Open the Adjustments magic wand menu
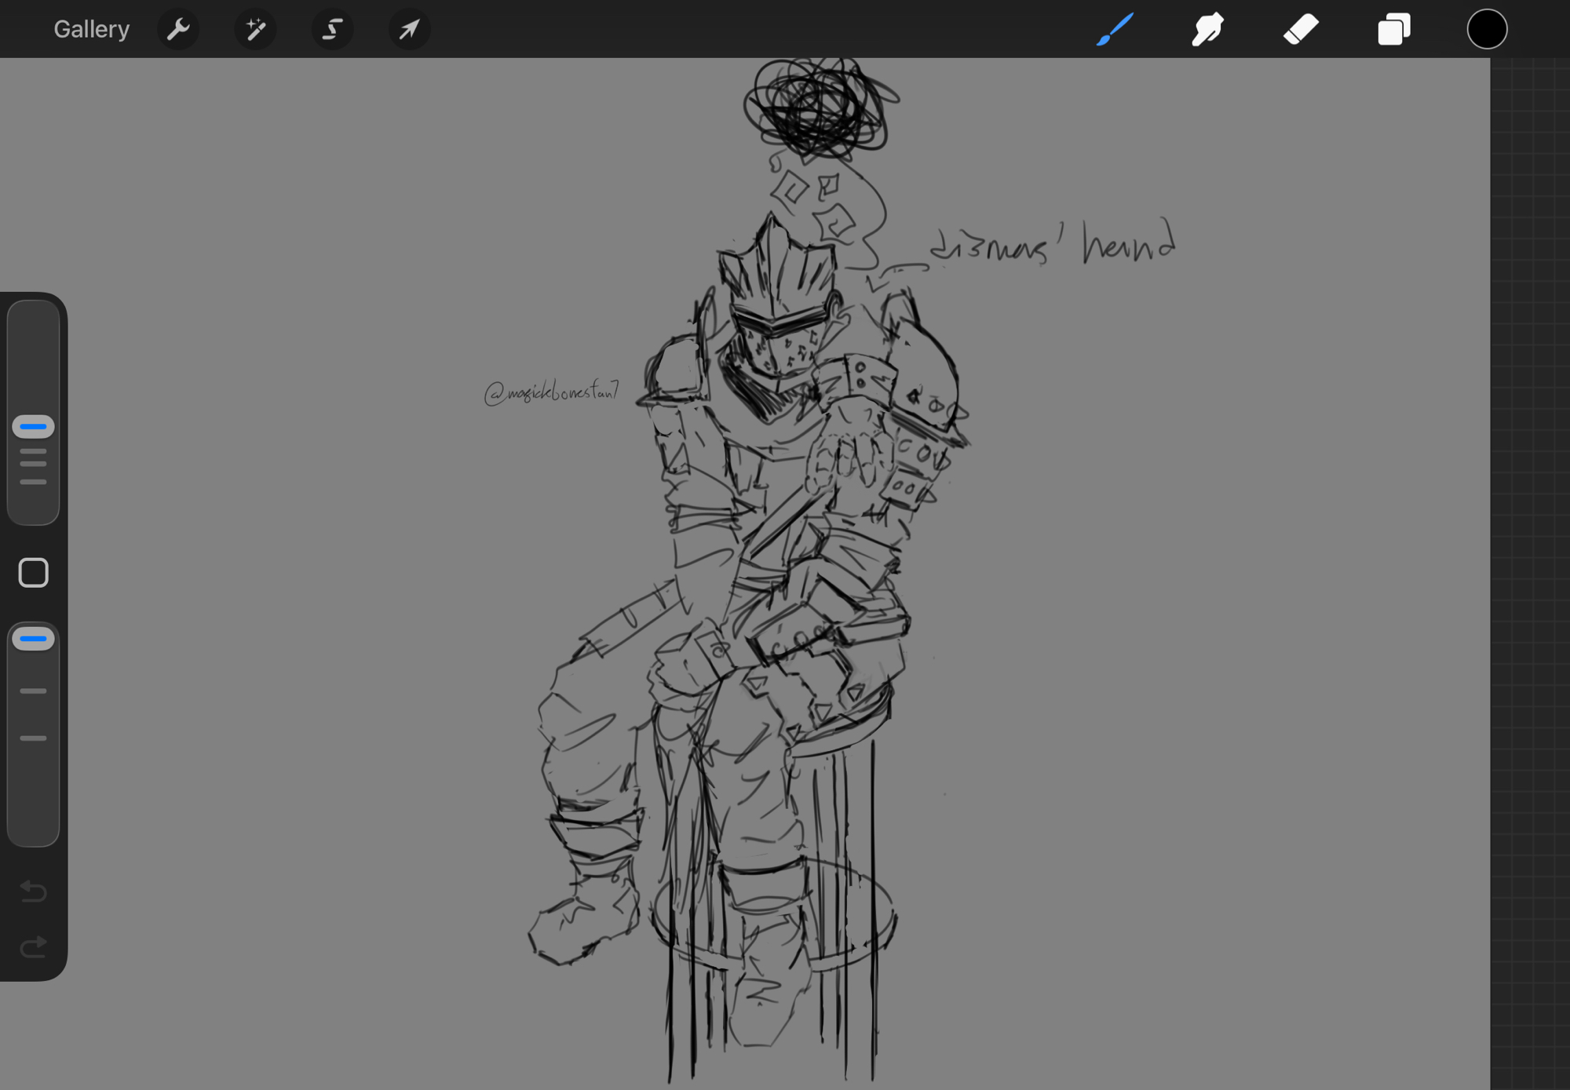Viewport: 1570px width, 1090px height. 255,30
